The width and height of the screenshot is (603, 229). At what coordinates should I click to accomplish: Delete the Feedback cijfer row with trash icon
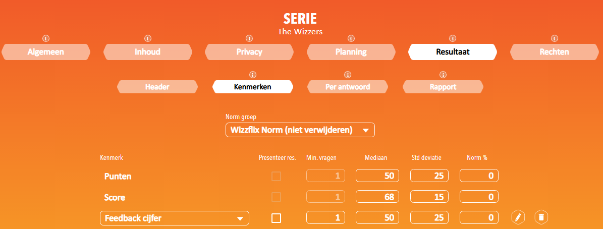541,217
